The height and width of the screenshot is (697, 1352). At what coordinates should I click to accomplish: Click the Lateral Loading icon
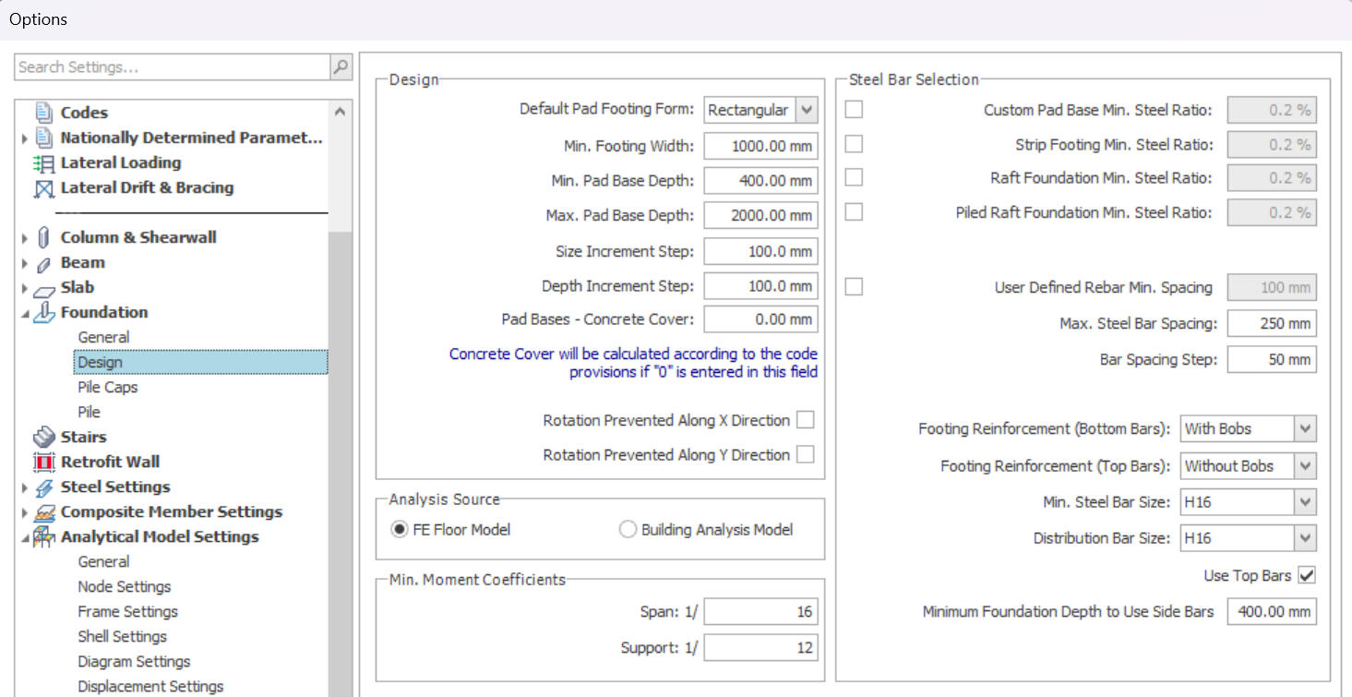(43, 163)
